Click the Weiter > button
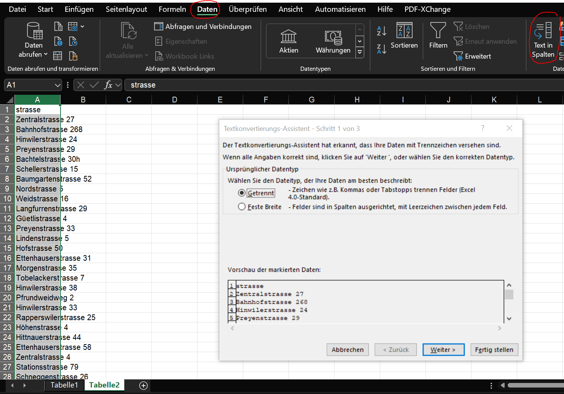Screen dimensions: 564x394 (x=443, y=349)
